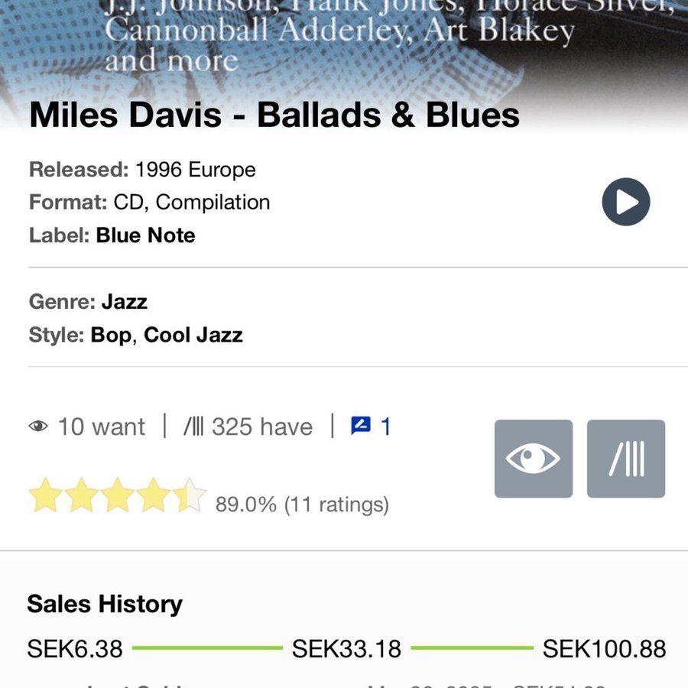Select the Cool Jazz style link
This screenshot has height=688, width=688.
(x=193, y=336)
